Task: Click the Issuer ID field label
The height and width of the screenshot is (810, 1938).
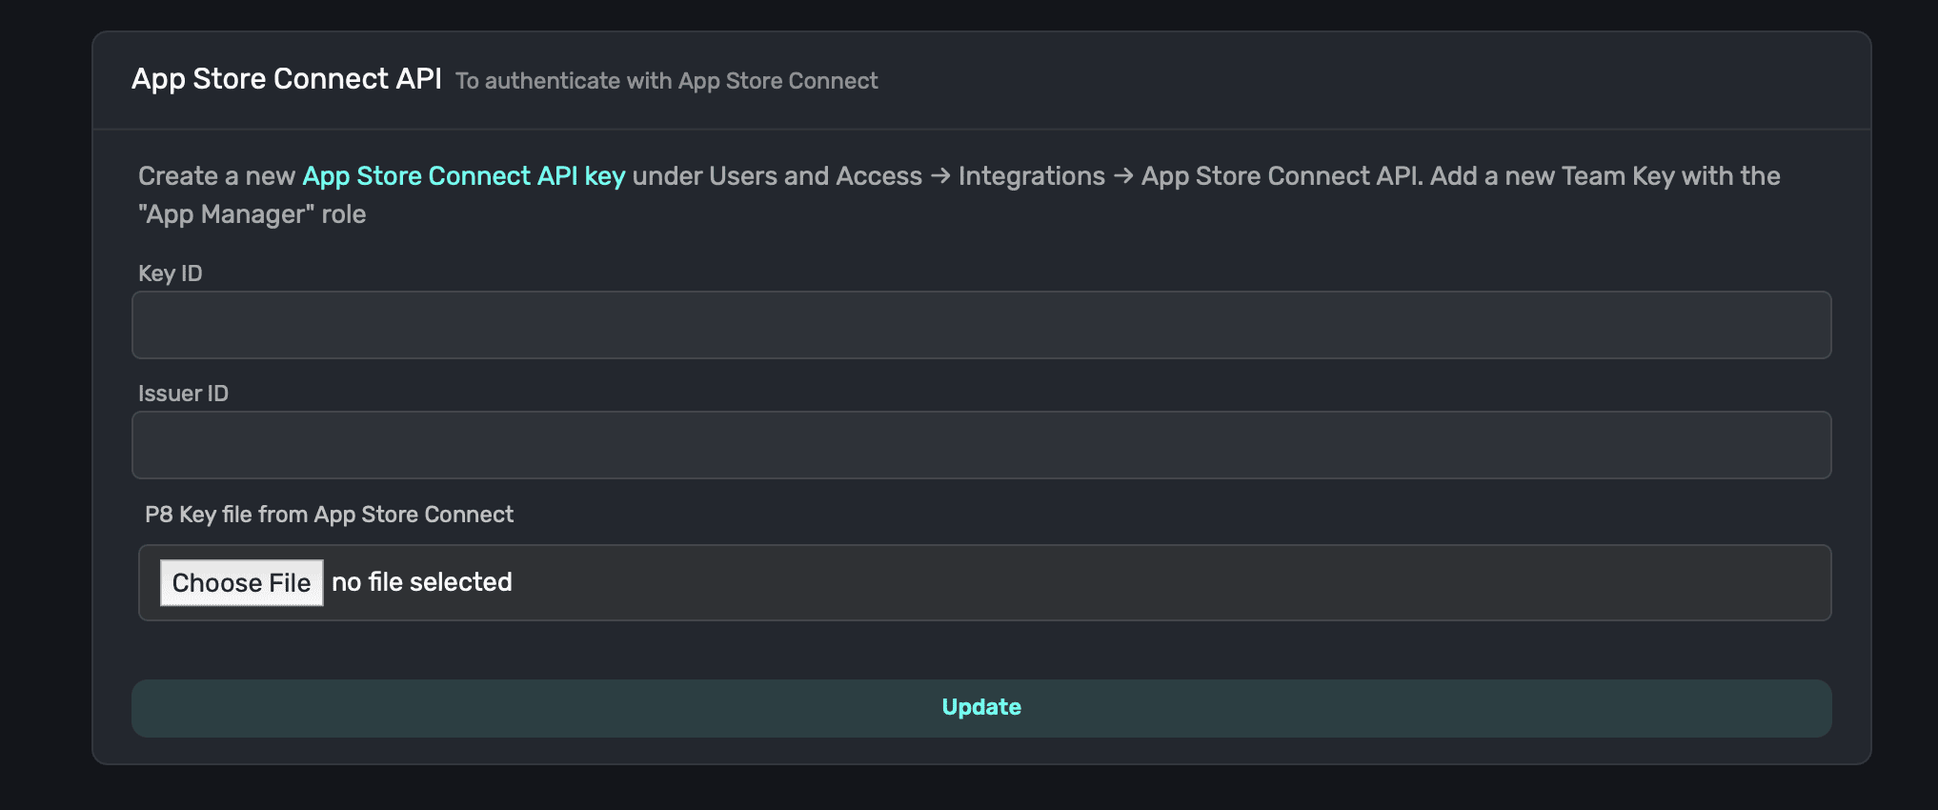Action: pos(183,394)
